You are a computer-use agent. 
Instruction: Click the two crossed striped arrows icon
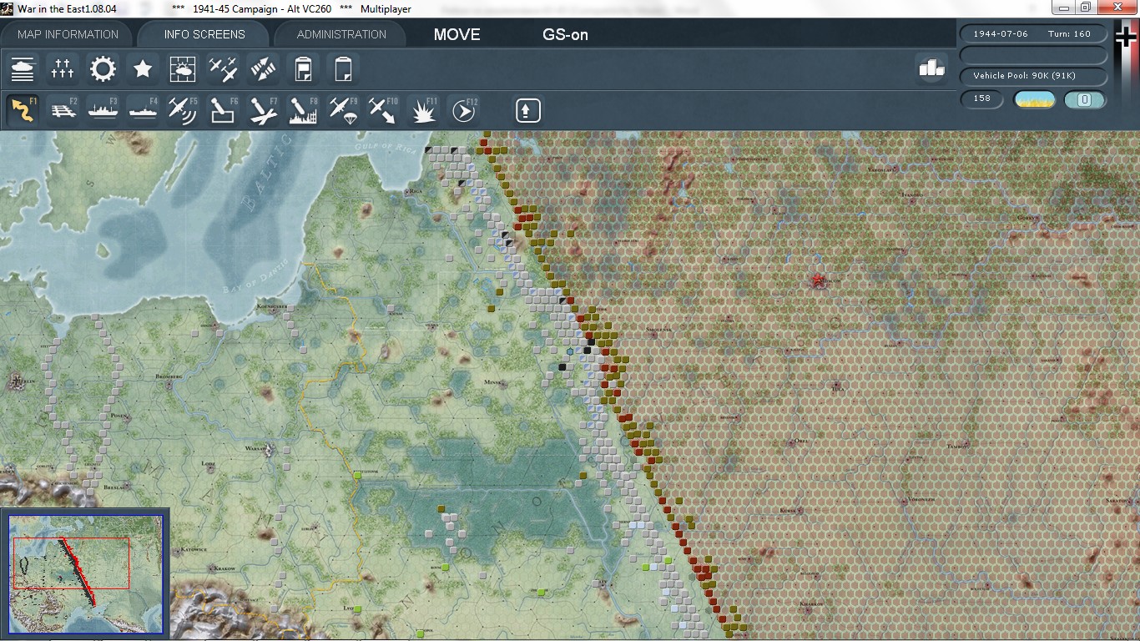pyautogui.click(x=263, y=68)
